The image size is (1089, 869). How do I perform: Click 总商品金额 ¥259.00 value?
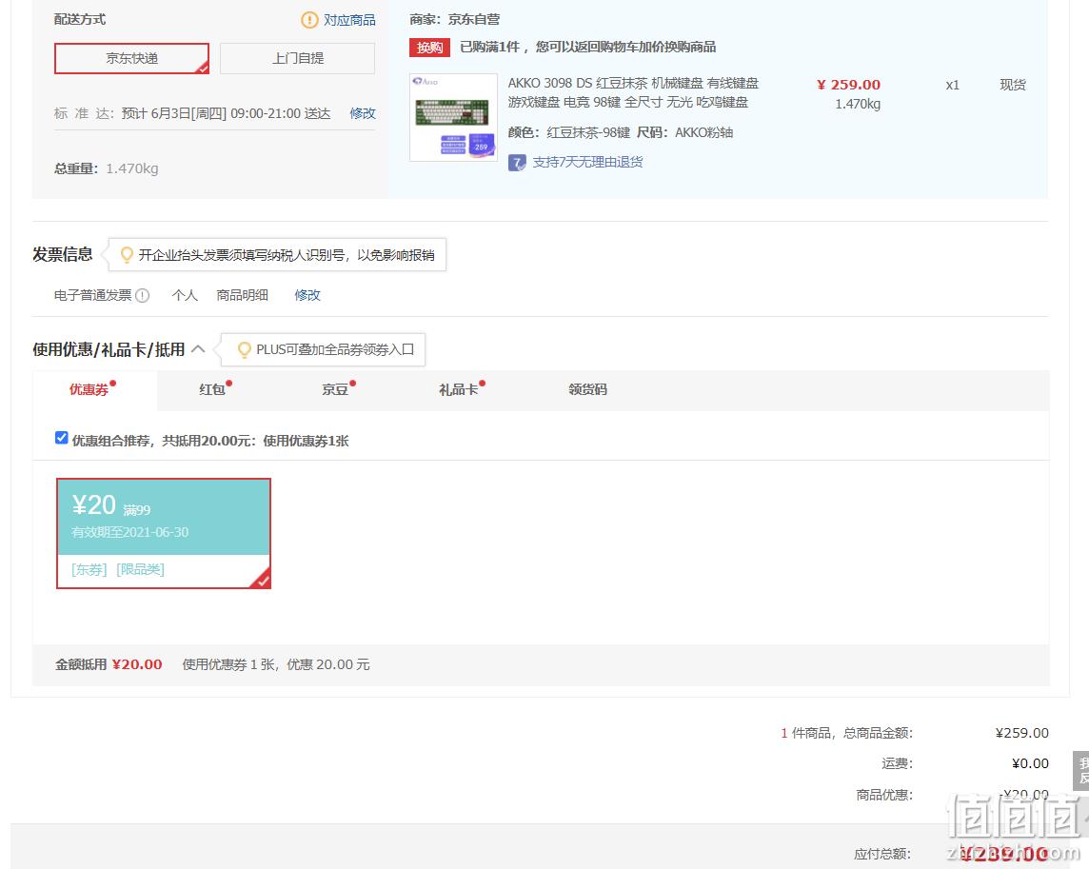[1021, 733]
